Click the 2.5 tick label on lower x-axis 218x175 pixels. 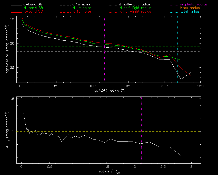[x=163, y=167]
